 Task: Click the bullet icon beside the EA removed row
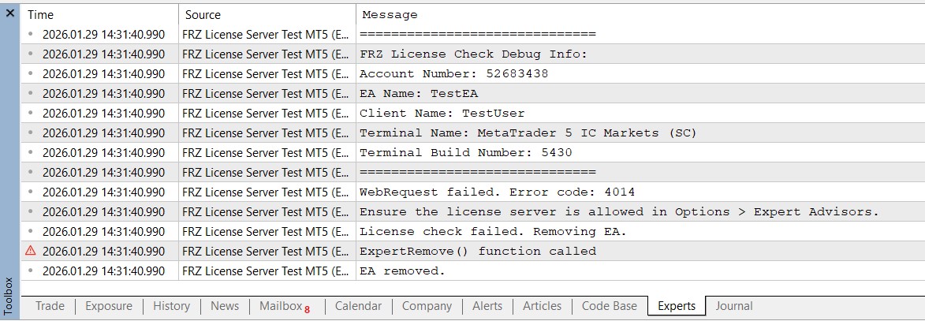coord(31,271)
